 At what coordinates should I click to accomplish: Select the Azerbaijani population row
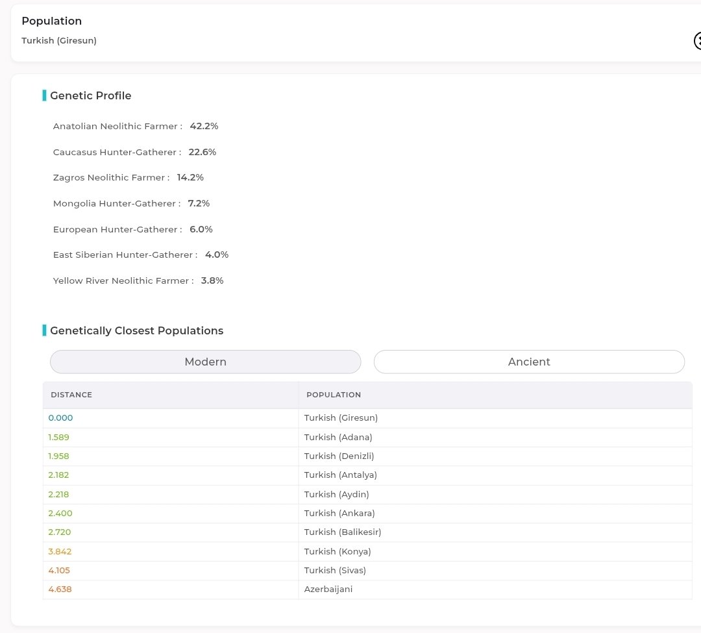[367, 590]
